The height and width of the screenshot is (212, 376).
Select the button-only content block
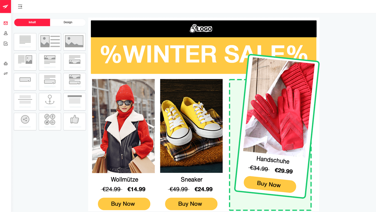(x=25, y=81)
